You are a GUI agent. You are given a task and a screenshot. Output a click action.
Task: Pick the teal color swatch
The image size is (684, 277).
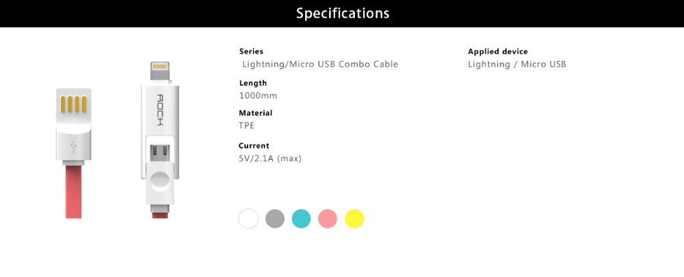coord(302,219)
